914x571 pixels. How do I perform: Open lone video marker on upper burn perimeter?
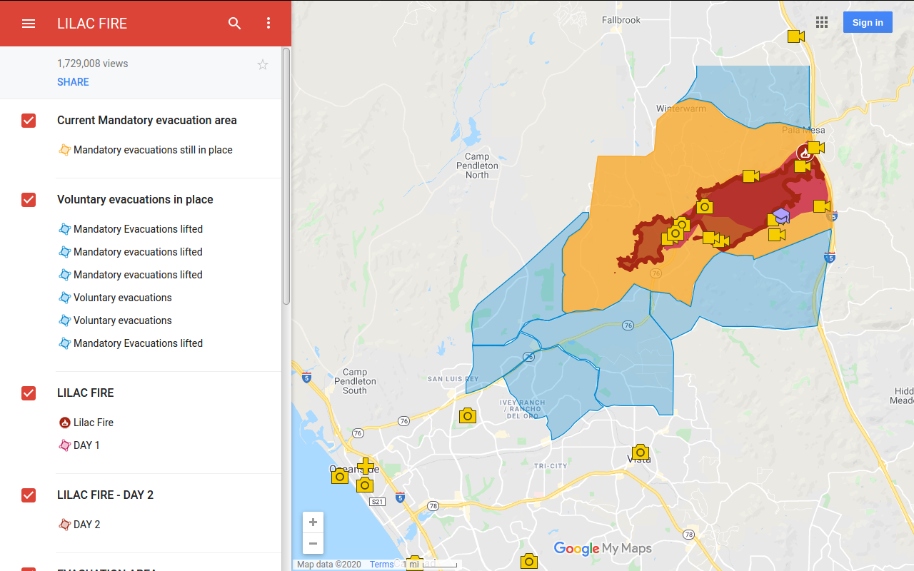click(x=750, y=176)
